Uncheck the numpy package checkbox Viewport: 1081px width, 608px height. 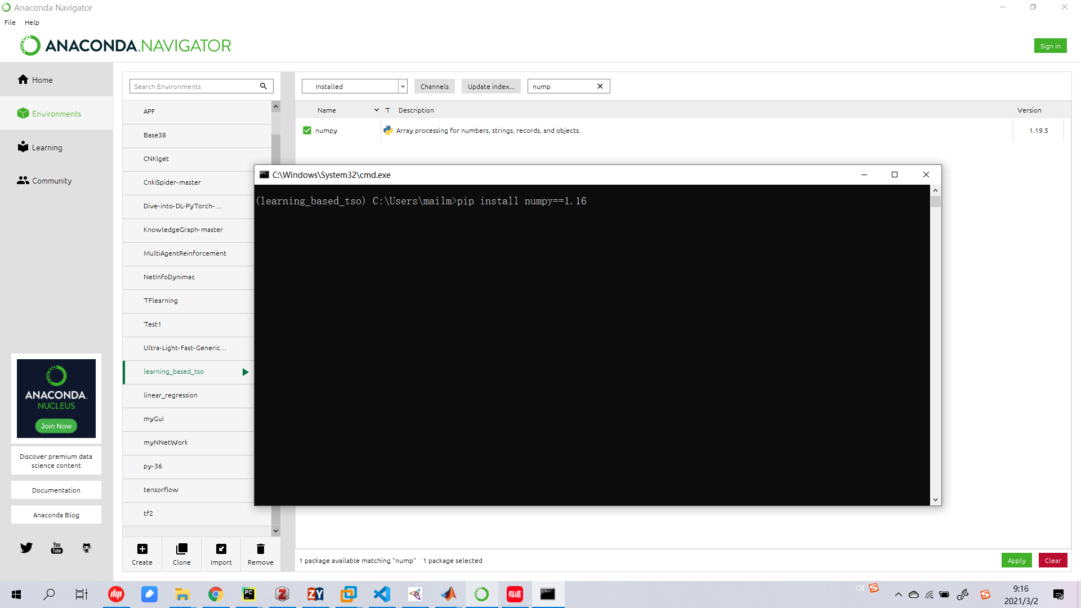(307, 131)
